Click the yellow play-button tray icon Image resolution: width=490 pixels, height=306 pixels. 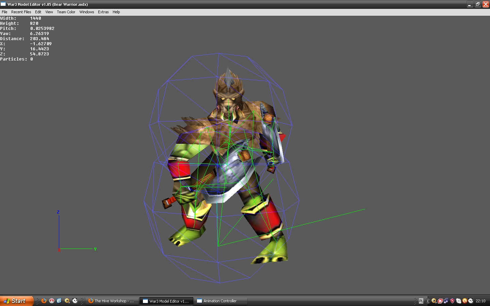434,301
